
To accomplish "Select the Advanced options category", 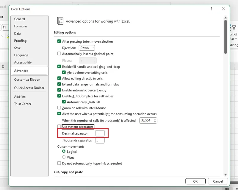I will pos(29,71).
